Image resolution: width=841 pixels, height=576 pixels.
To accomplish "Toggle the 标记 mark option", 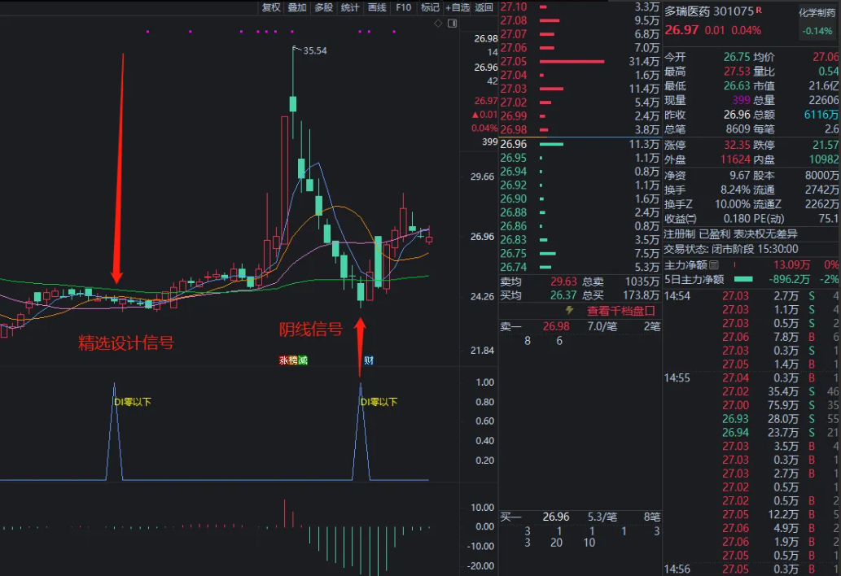I will pos(430,7).
